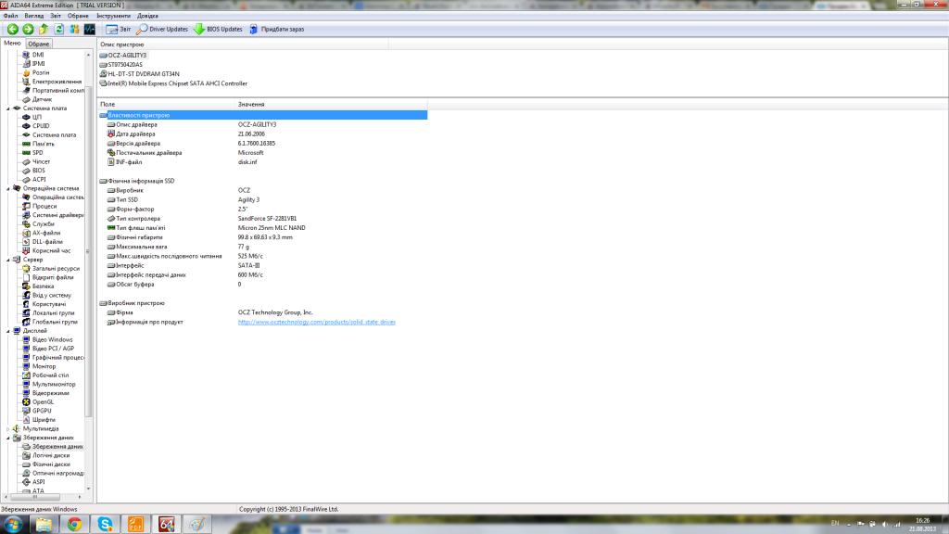Click the Придбати зараз button

point(275,29)
